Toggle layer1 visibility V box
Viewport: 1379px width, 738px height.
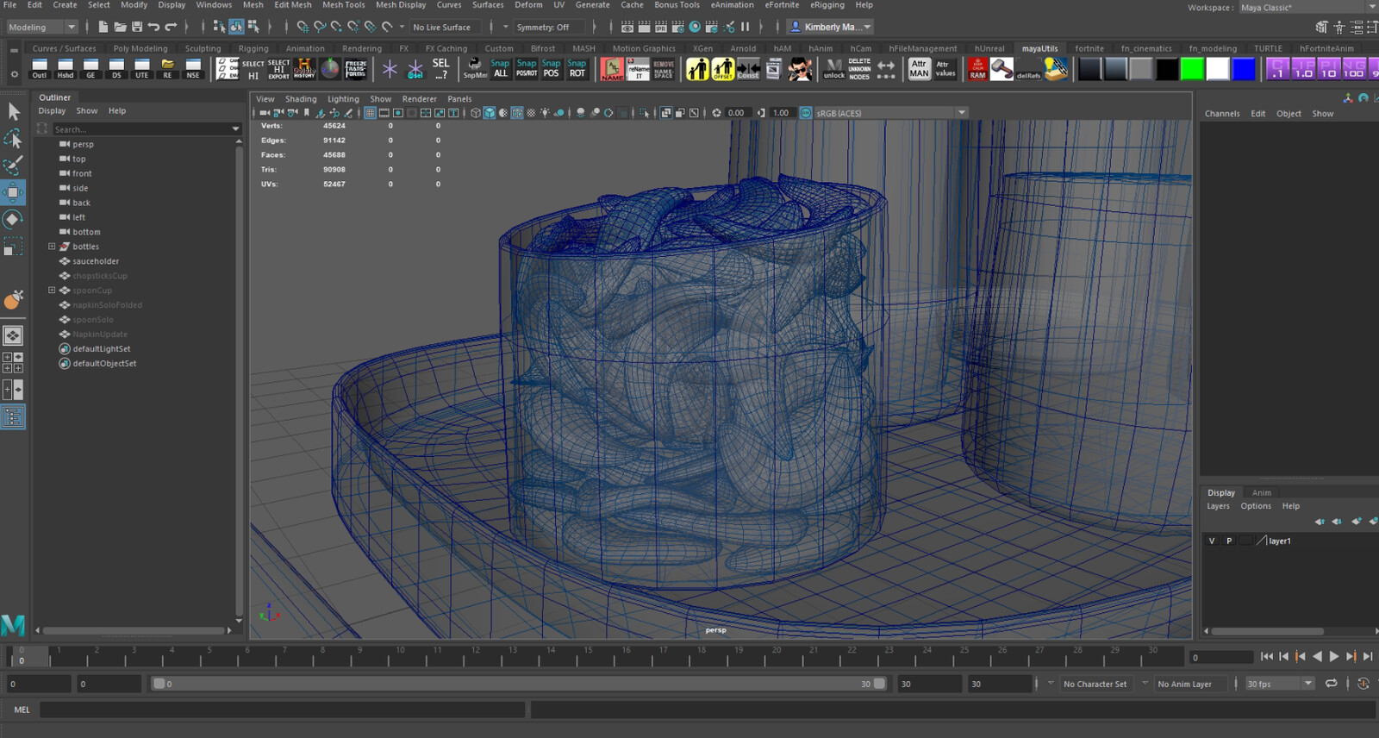(x=1212, y=541)
